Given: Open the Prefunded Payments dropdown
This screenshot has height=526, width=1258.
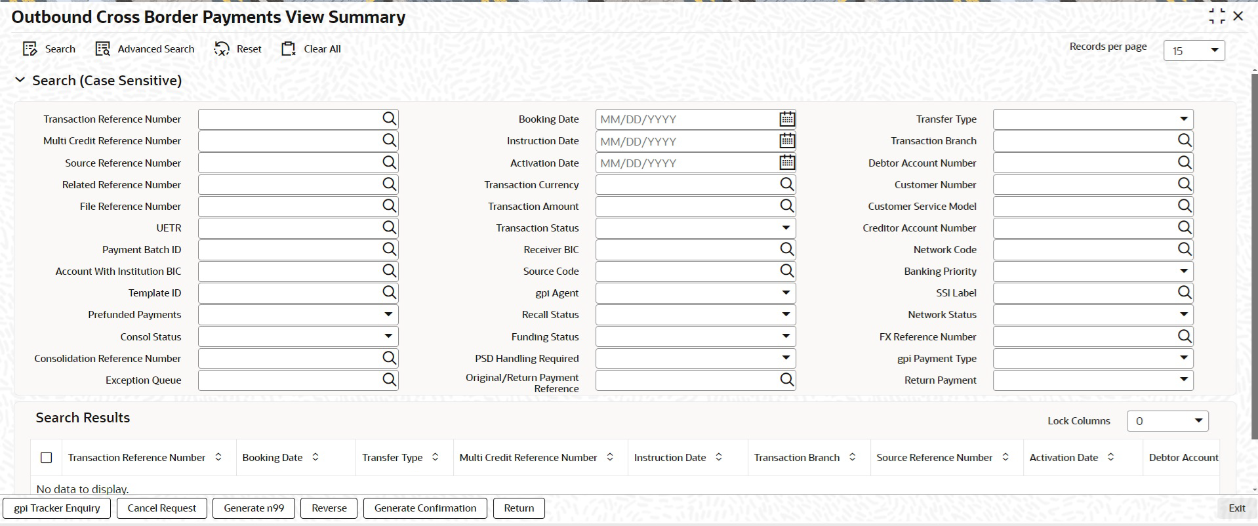Looking at the screenshot, I should 298,314.
